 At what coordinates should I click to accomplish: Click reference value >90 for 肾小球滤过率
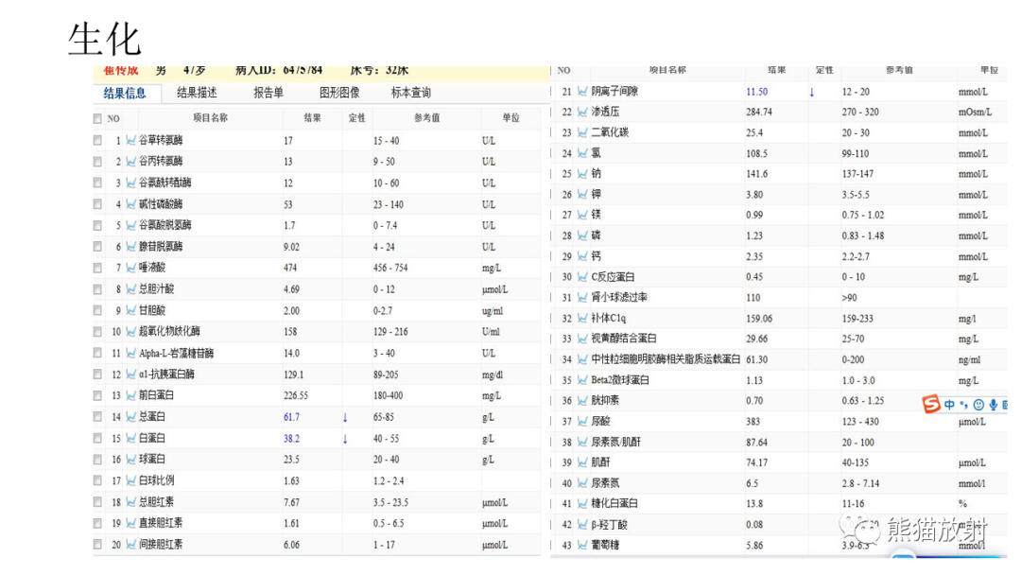[x=849, y=298]
